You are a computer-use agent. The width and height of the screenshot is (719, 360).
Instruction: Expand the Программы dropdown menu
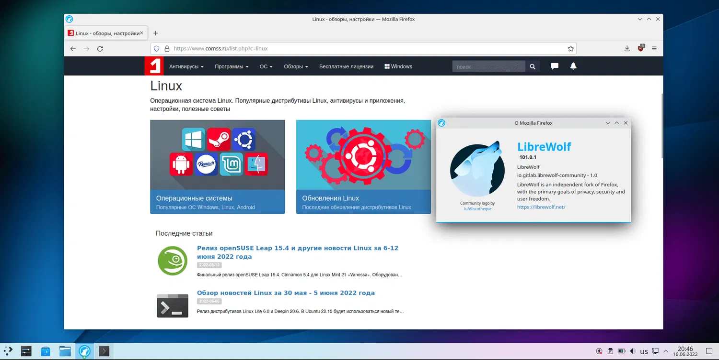(232, 66)
